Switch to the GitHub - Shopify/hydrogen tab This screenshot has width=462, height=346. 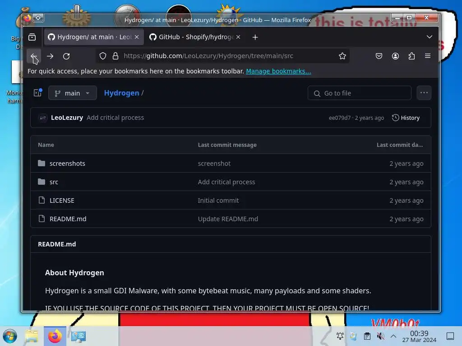(195, 37)
